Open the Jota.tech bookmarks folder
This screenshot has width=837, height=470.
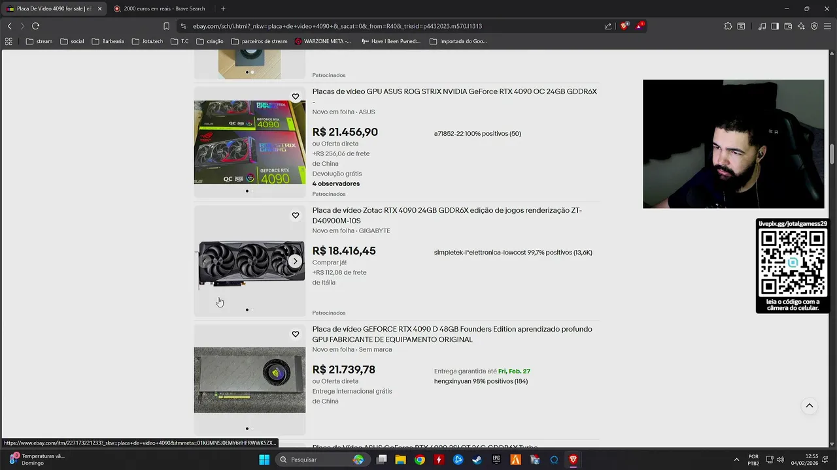click(x=147, y=41)
